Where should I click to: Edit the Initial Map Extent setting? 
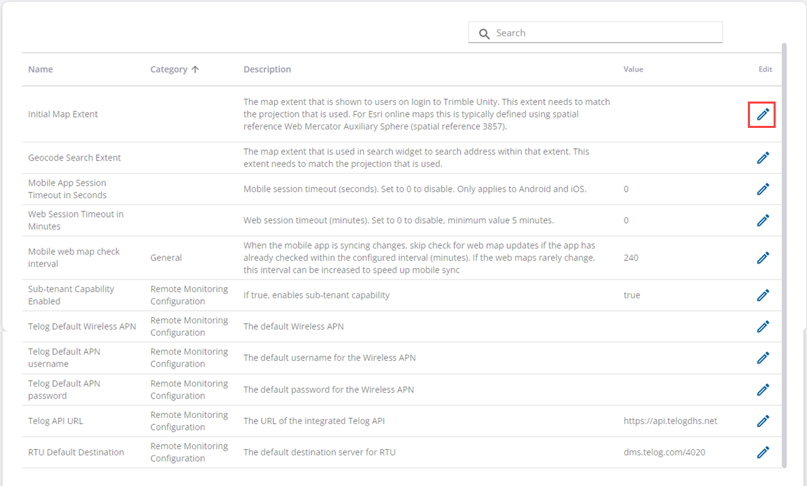point(762,114)
